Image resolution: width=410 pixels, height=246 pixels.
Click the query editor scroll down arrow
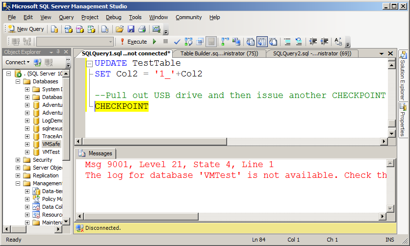tap(391, 134)
